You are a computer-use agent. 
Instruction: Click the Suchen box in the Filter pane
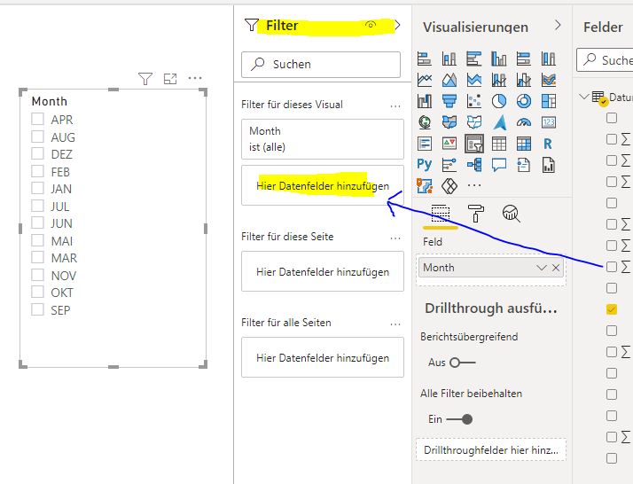(321, 64)
